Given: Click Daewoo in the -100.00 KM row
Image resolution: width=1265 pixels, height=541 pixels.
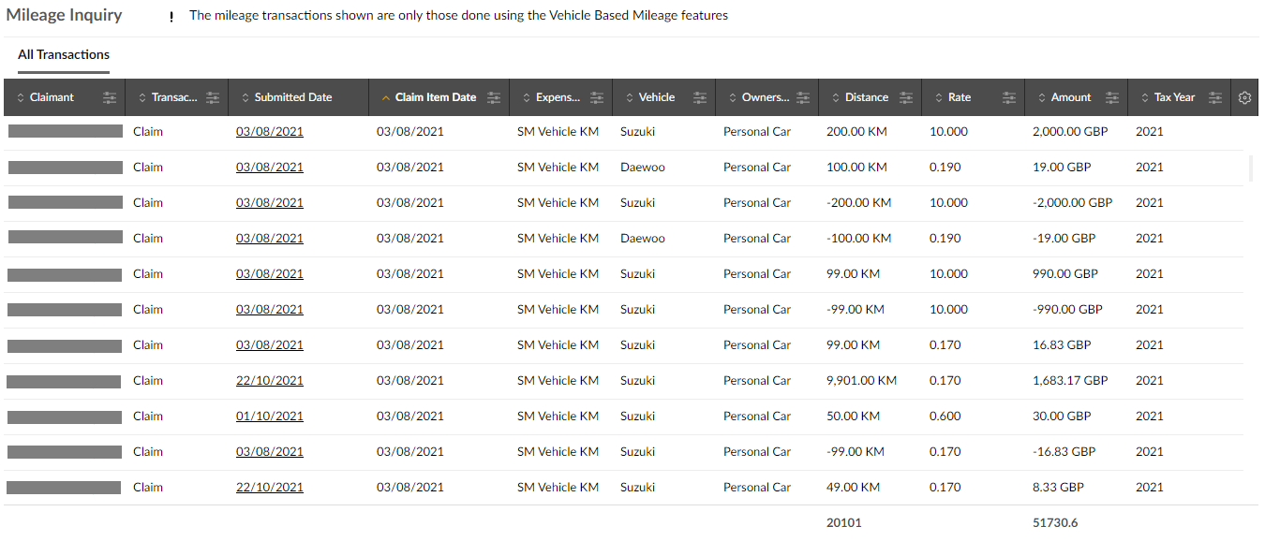Looking at the screenshot, I should click(x=643, y=239).
